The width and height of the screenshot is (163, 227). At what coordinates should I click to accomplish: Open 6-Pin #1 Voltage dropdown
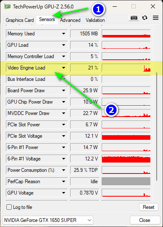(63, 159)
